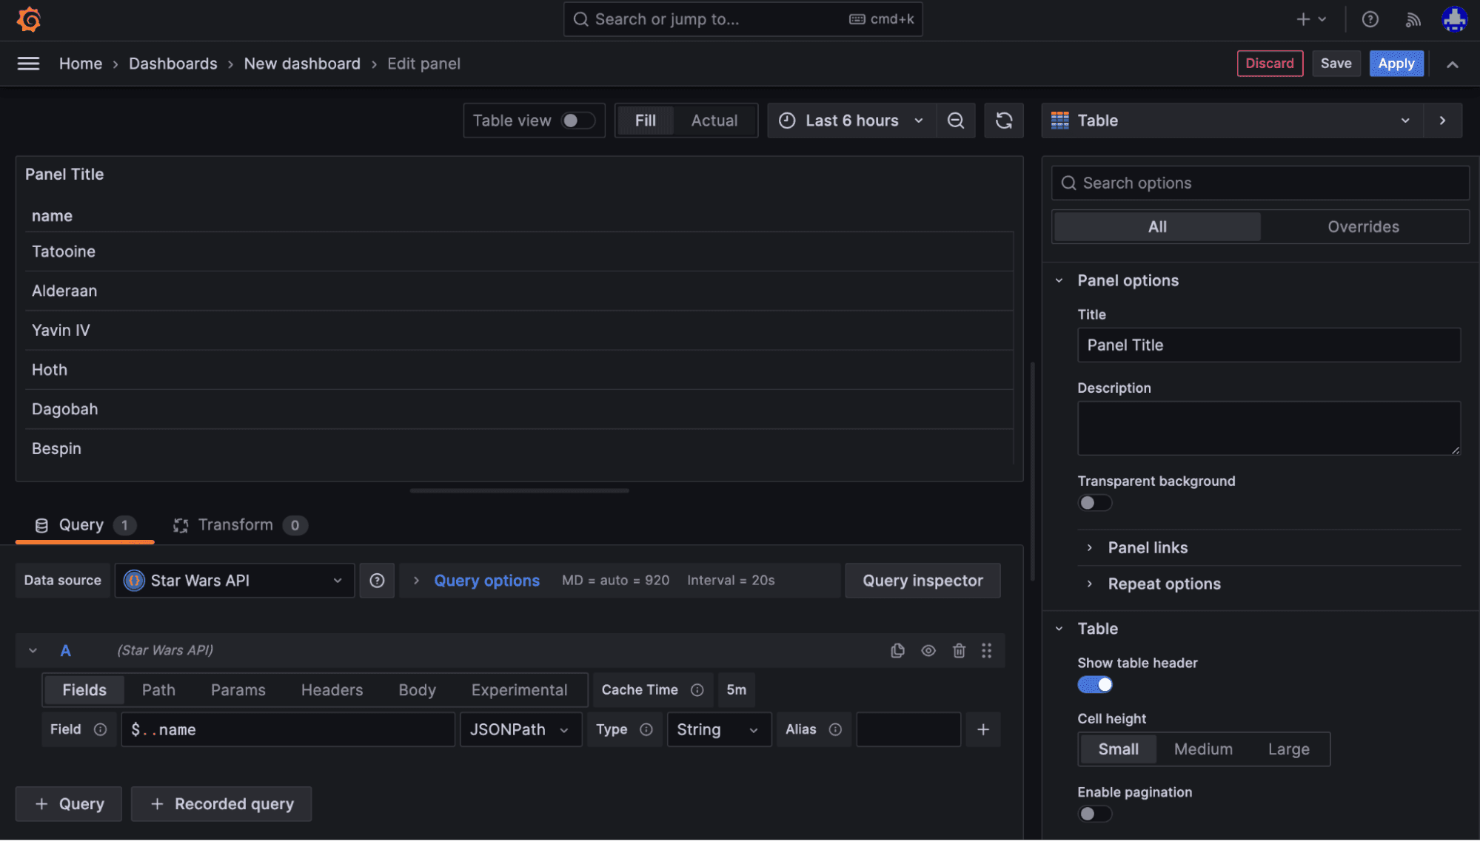Refresh the panel data with refresh icon
Image resolution: width=1480 pixels, height=841 pixels.
1004,120
